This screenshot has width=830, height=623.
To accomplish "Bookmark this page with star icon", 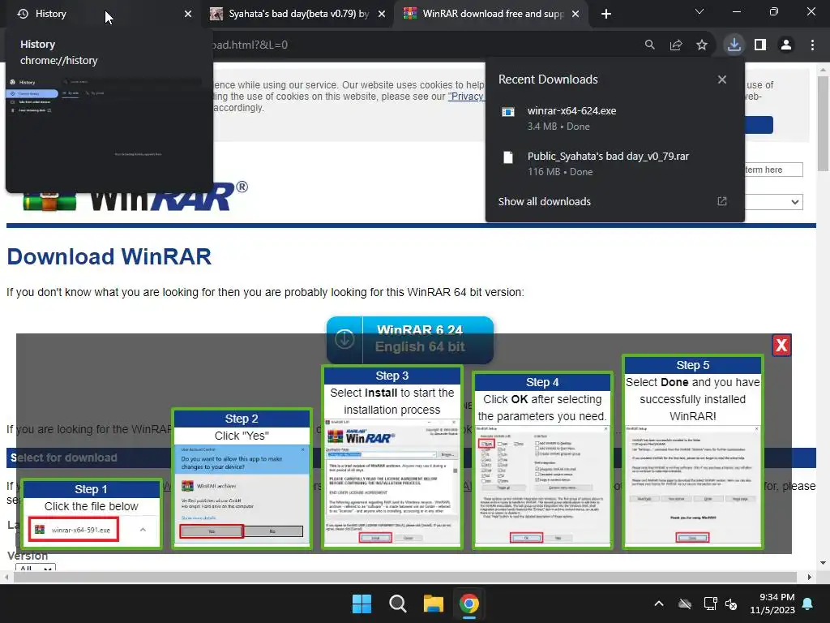I will (x=702, y=45).
